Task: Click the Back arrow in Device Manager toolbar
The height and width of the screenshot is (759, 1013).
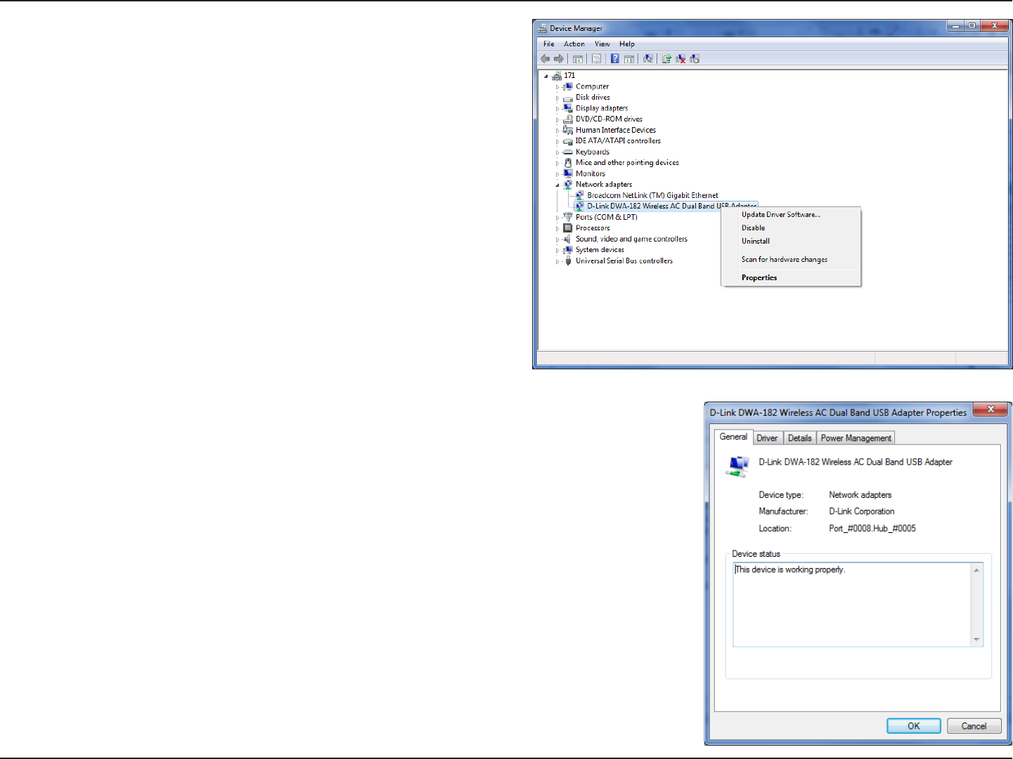Action: [x=545, y=59]
